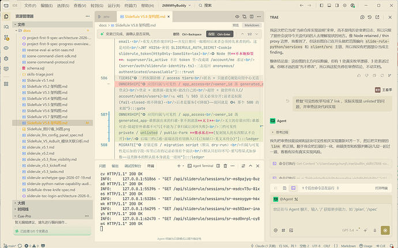The height and width of the screenshot is (248, 398).
Task: Open terminal panel settings sliders icon
Action: coord(243,166)
